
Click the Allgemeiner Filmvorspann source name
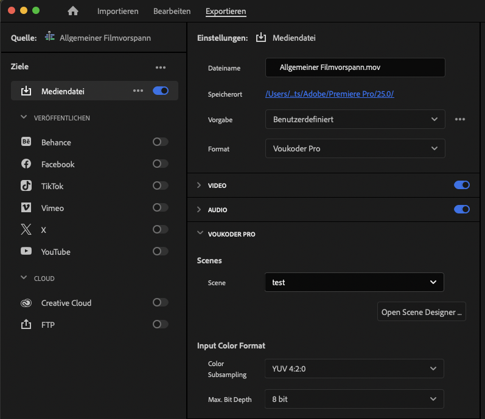[x=105, y=38]
